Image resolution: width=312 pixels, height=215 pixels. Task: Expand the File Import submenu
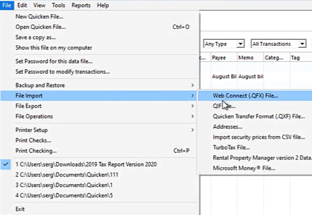99,96
